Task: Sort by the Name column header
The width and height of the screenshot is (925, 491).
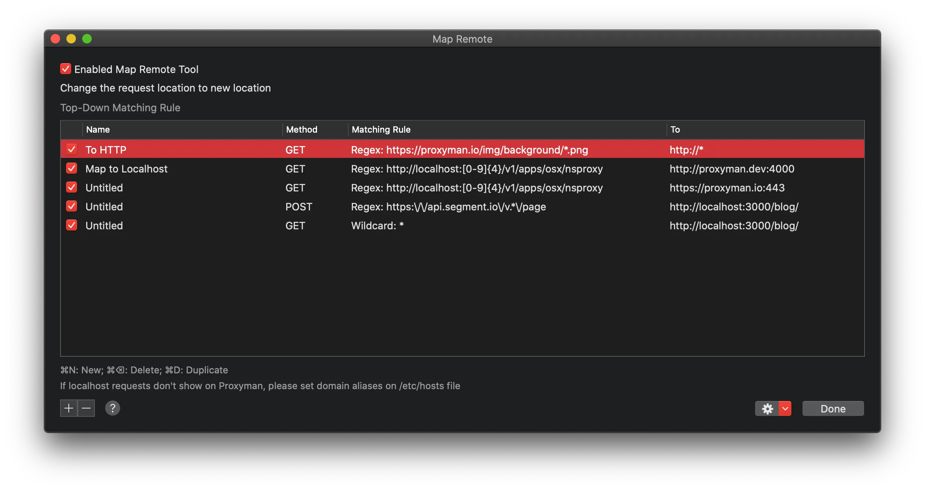Action: tap(182, 129)
